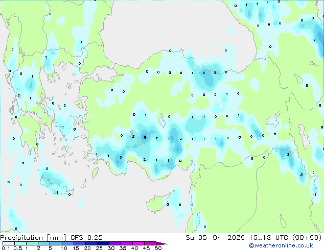Click the 'Su 05-04-2026' date text
Screen dimensions: 324x250
215,238
